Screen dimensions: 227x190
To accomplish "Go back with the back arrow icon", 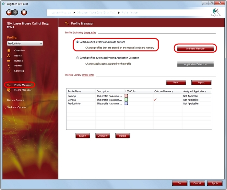I will click(9, 12).
